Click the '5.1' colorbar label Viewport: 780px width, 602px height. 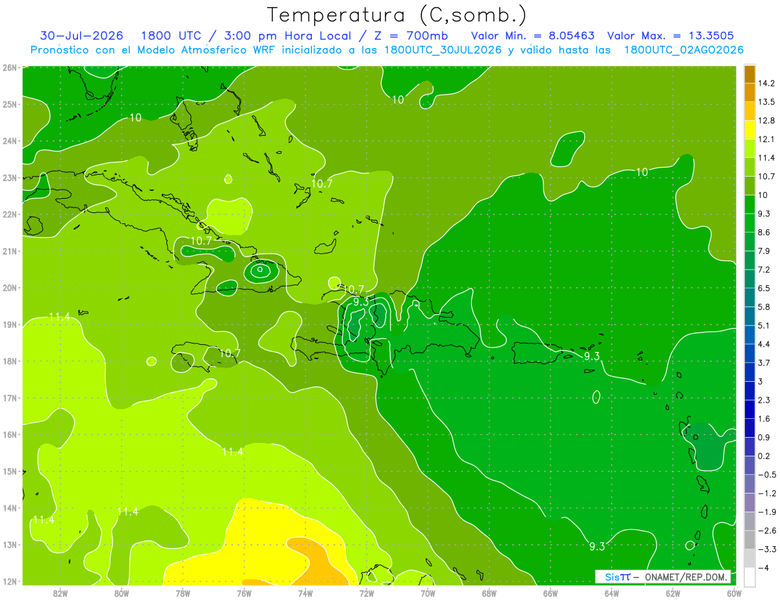[764, 325]
